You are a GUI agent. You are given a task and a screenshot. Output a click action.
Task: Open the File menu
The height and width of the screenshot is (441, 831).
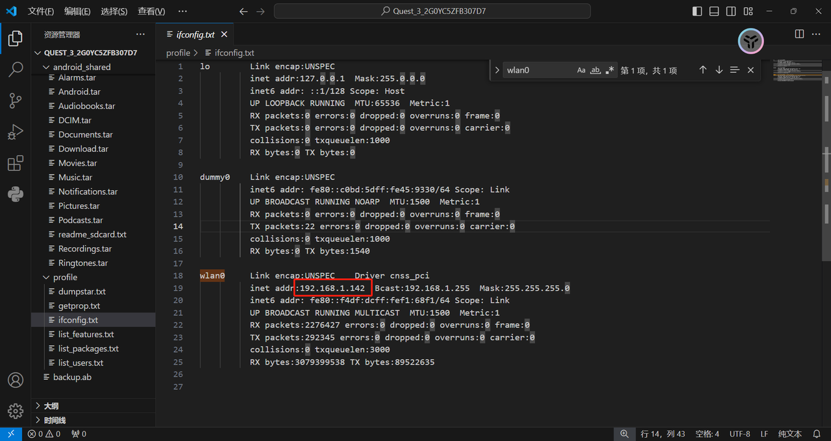click(x=40, y=12)
